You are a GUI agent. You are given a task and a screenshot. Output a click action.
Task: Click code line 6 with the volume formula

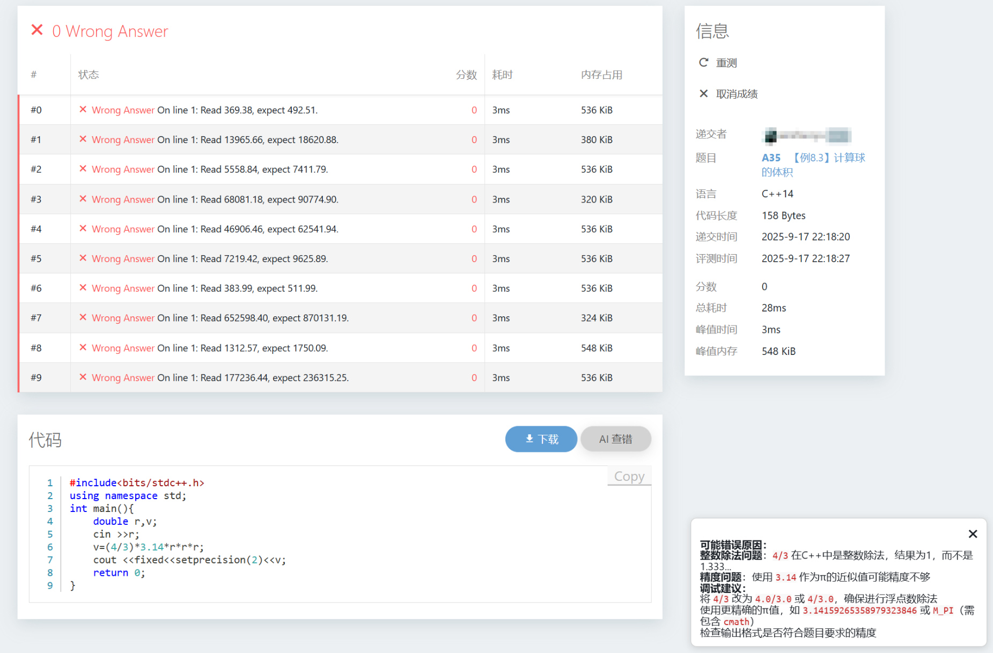[x=148, y=547]
